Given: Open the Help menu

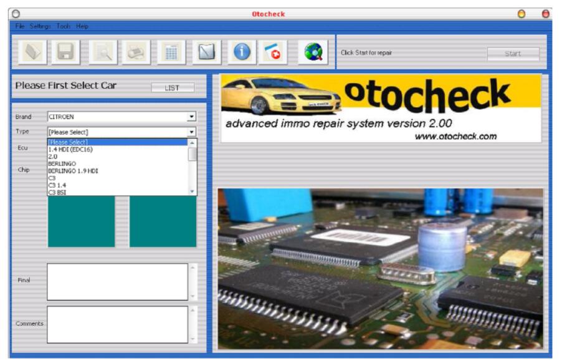Looking at the screenshot, I should coord(82,26).
